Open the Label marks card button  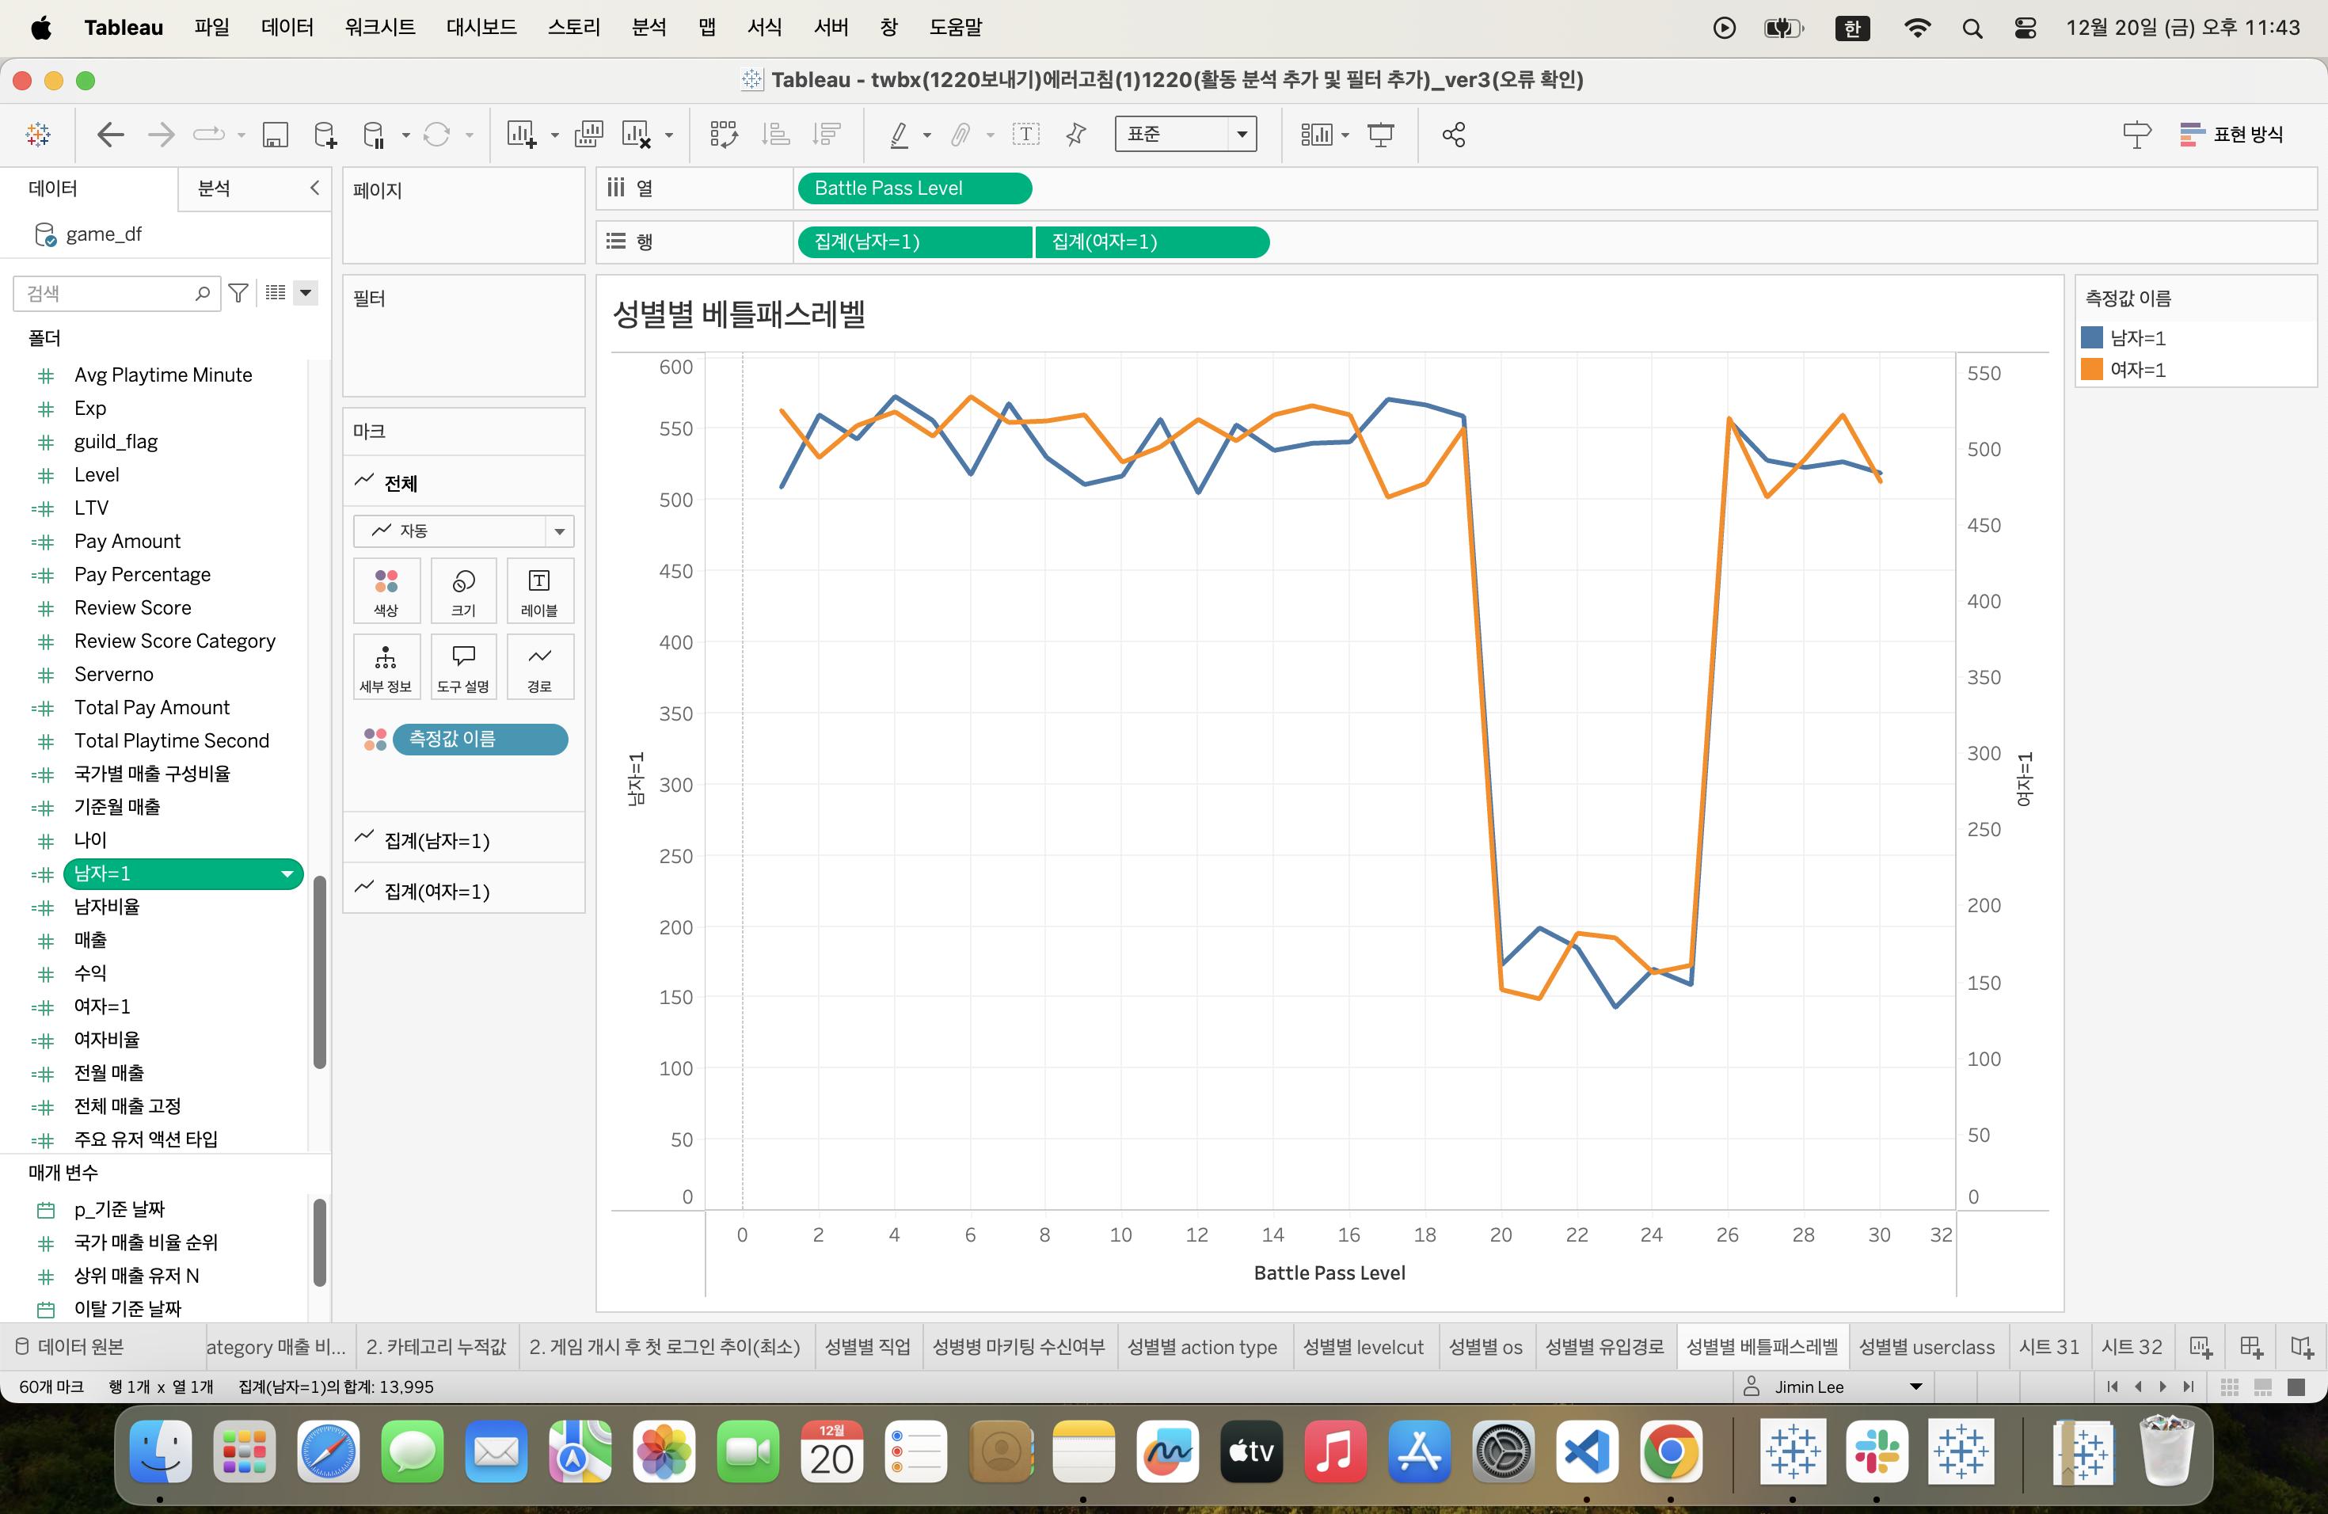pos(539,591)
